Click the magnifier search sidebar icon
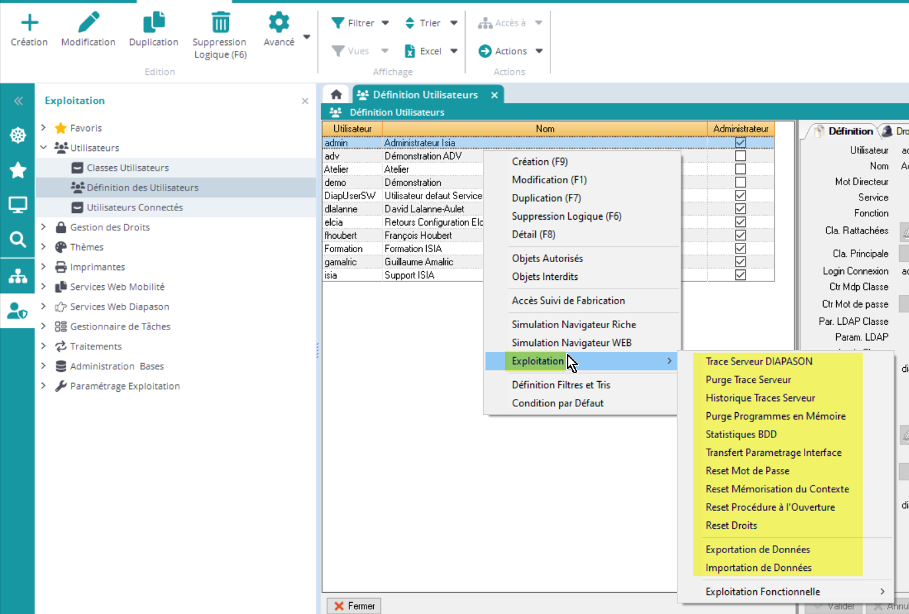Image resolution: width=909 pixels, height=614 pixels. (17, 240)
